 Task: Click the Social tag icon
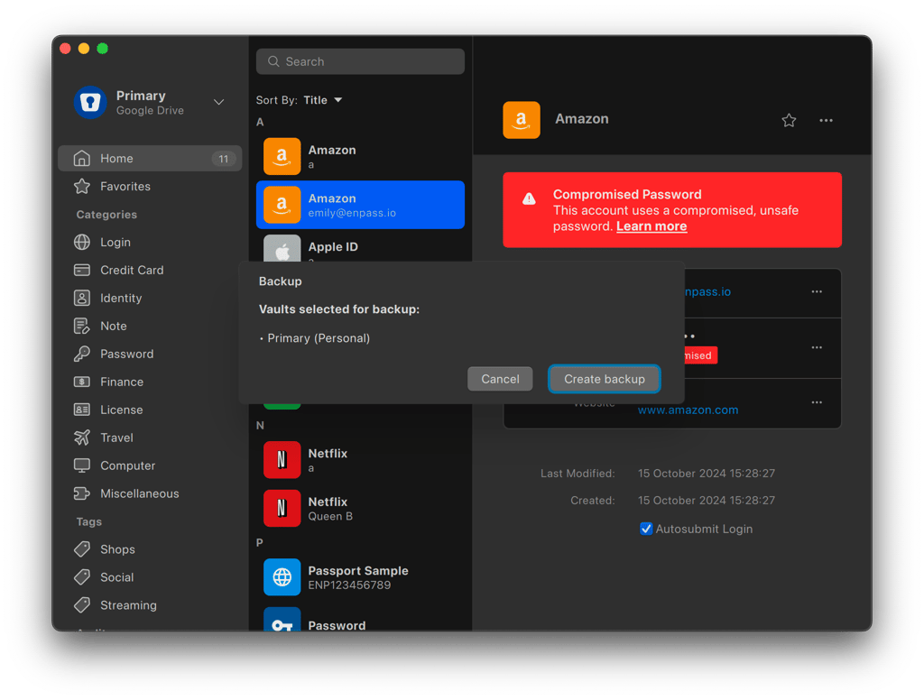(x=82, y=576)
